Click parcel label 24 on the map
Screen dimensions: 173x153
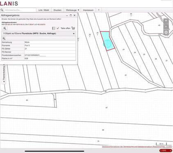[135, 52]
